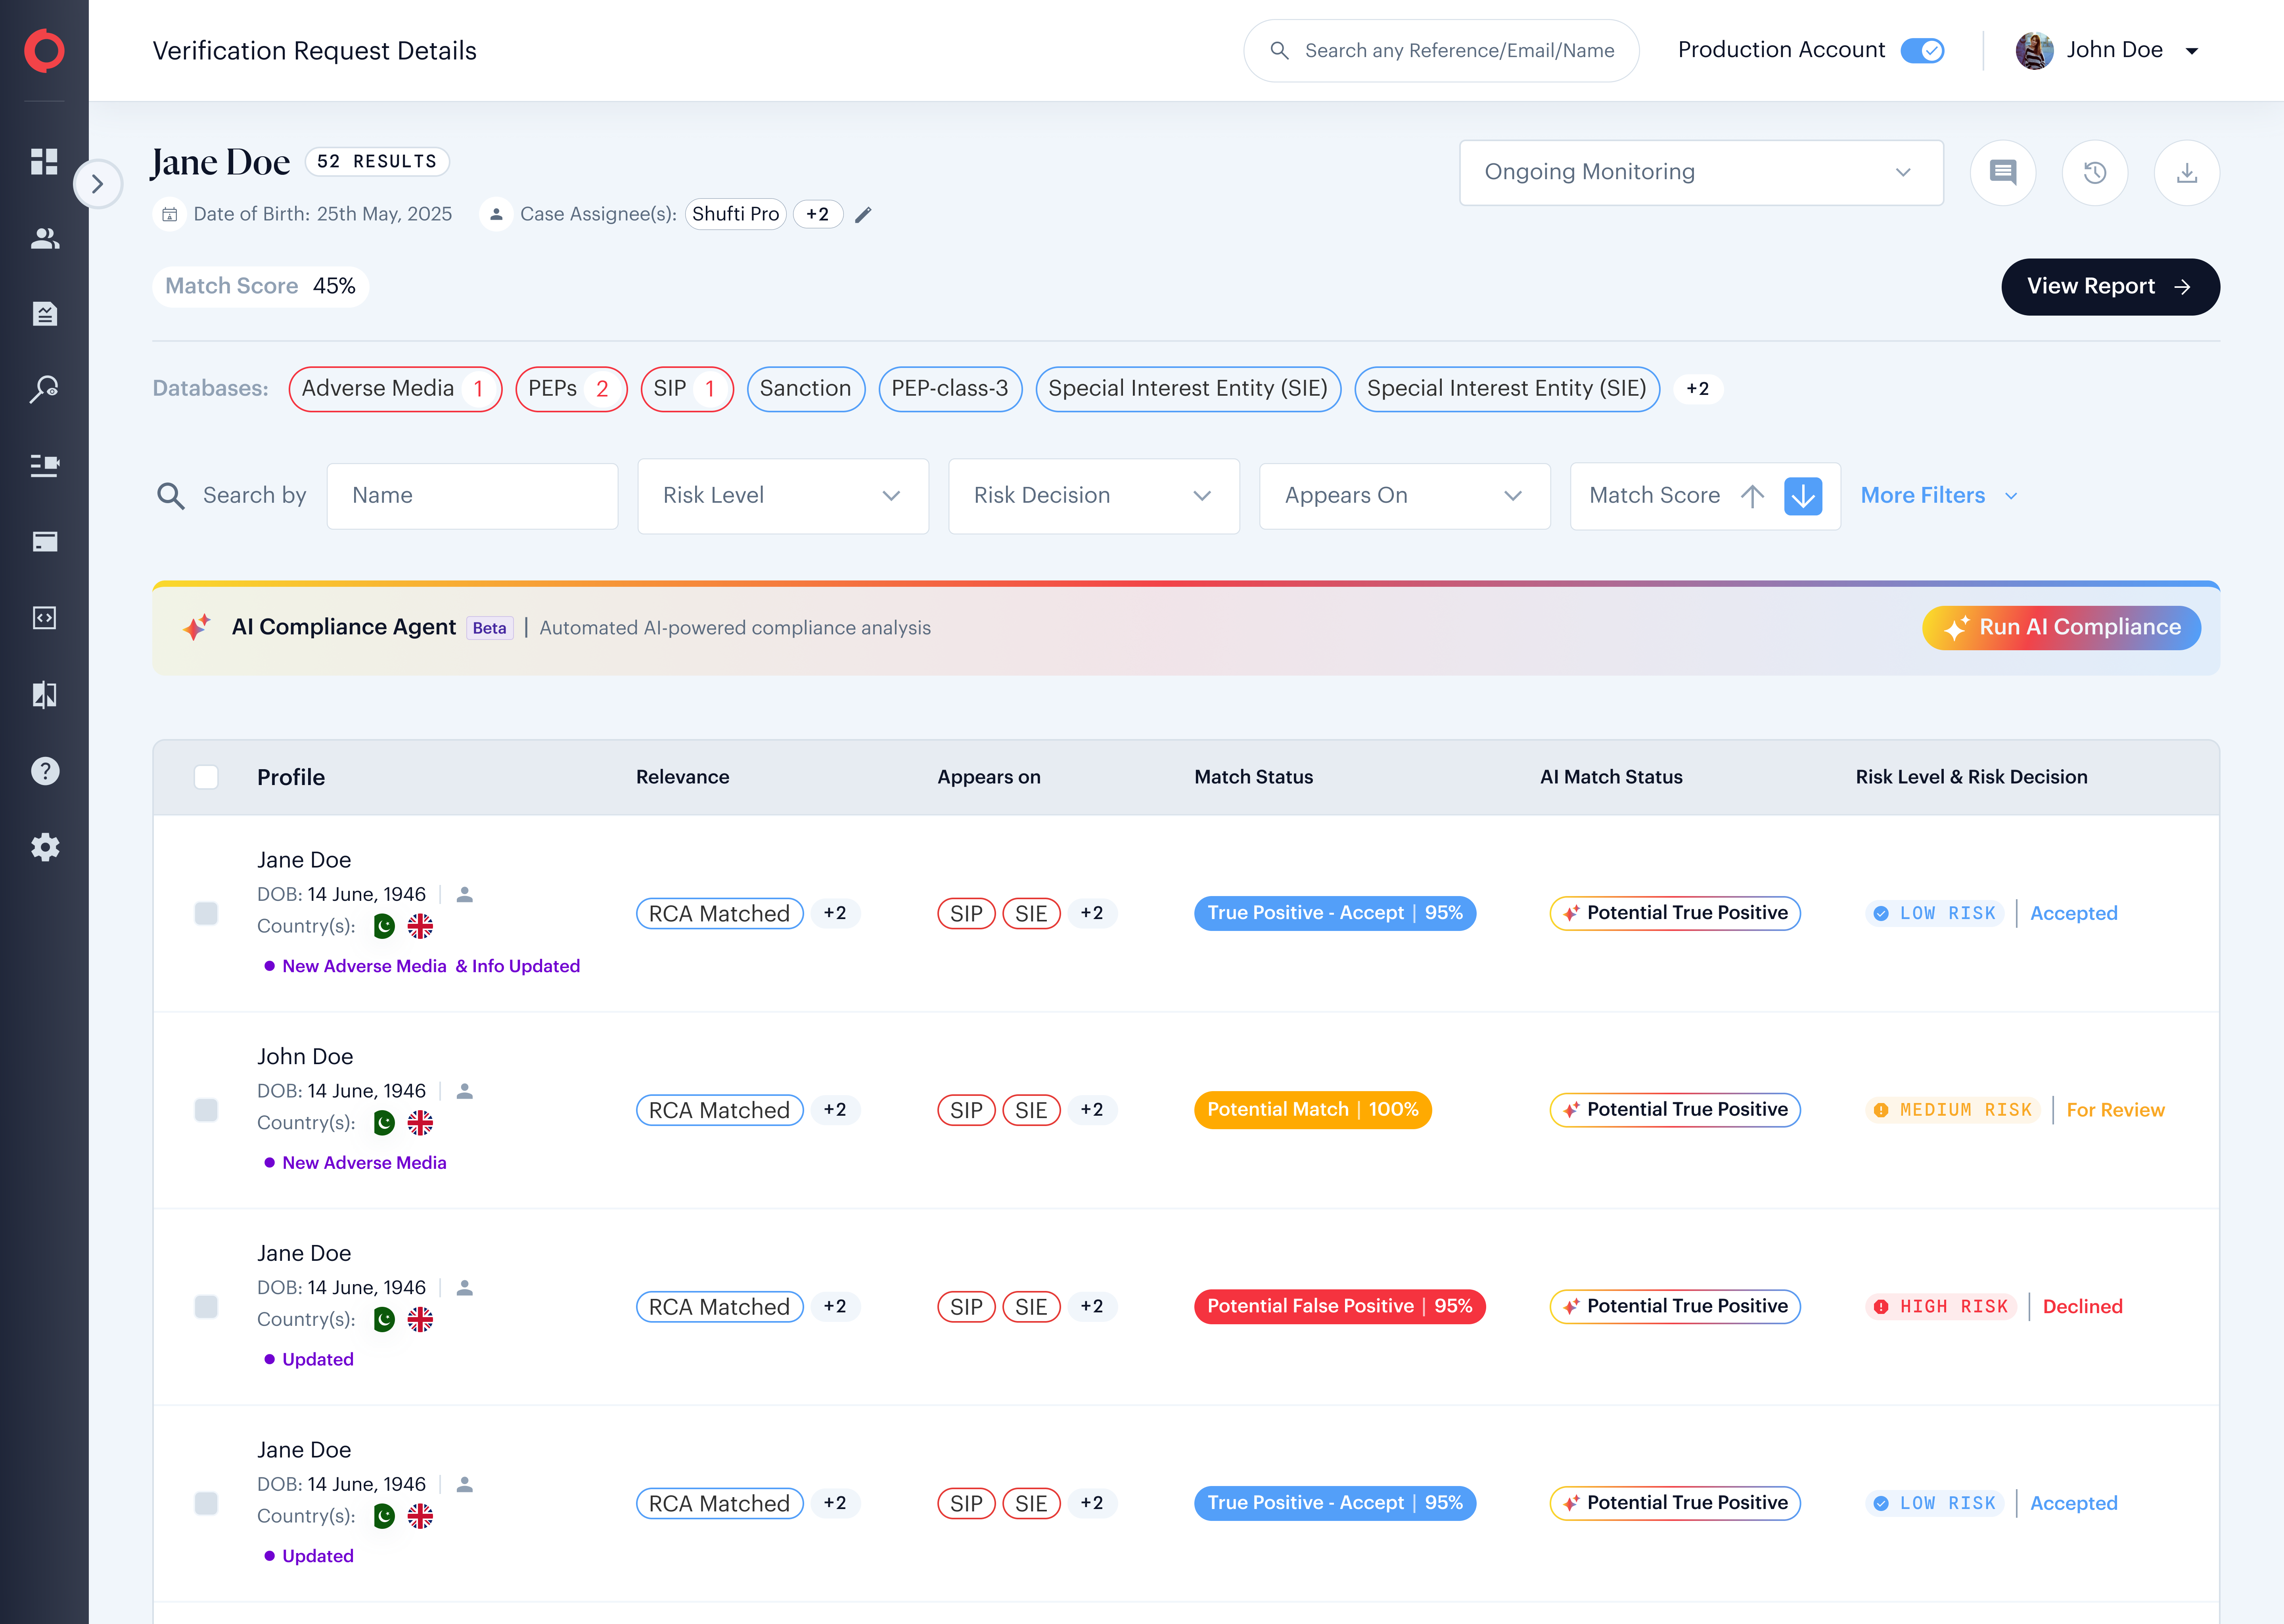This screenshot has height=1624, width=2284.
Task: Click the download report icon
Action: tap(2186, 173)
